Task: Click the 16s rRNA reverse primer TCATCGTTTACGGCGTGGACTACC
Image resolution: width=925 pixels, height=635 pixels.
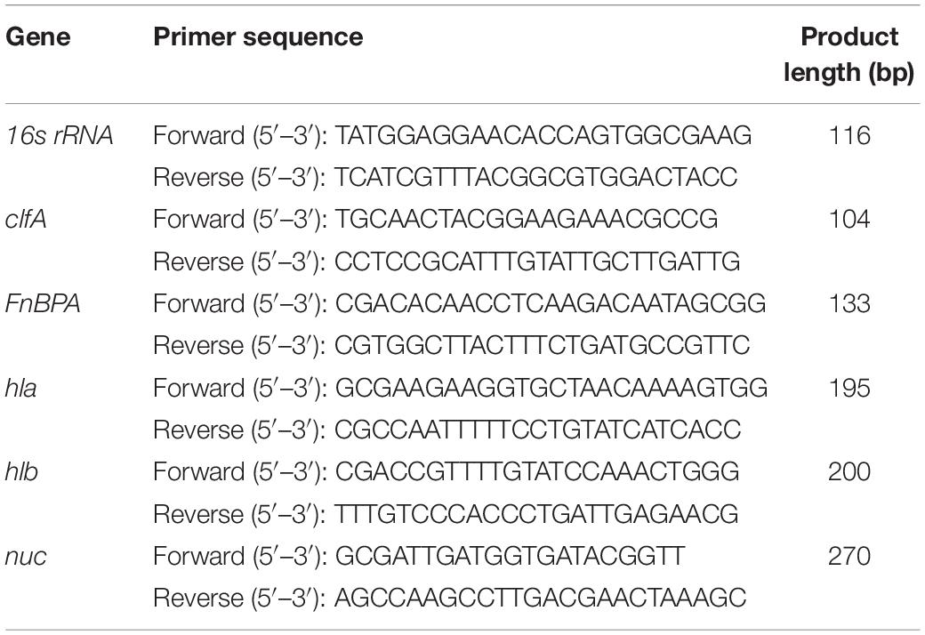Action: 536,177
